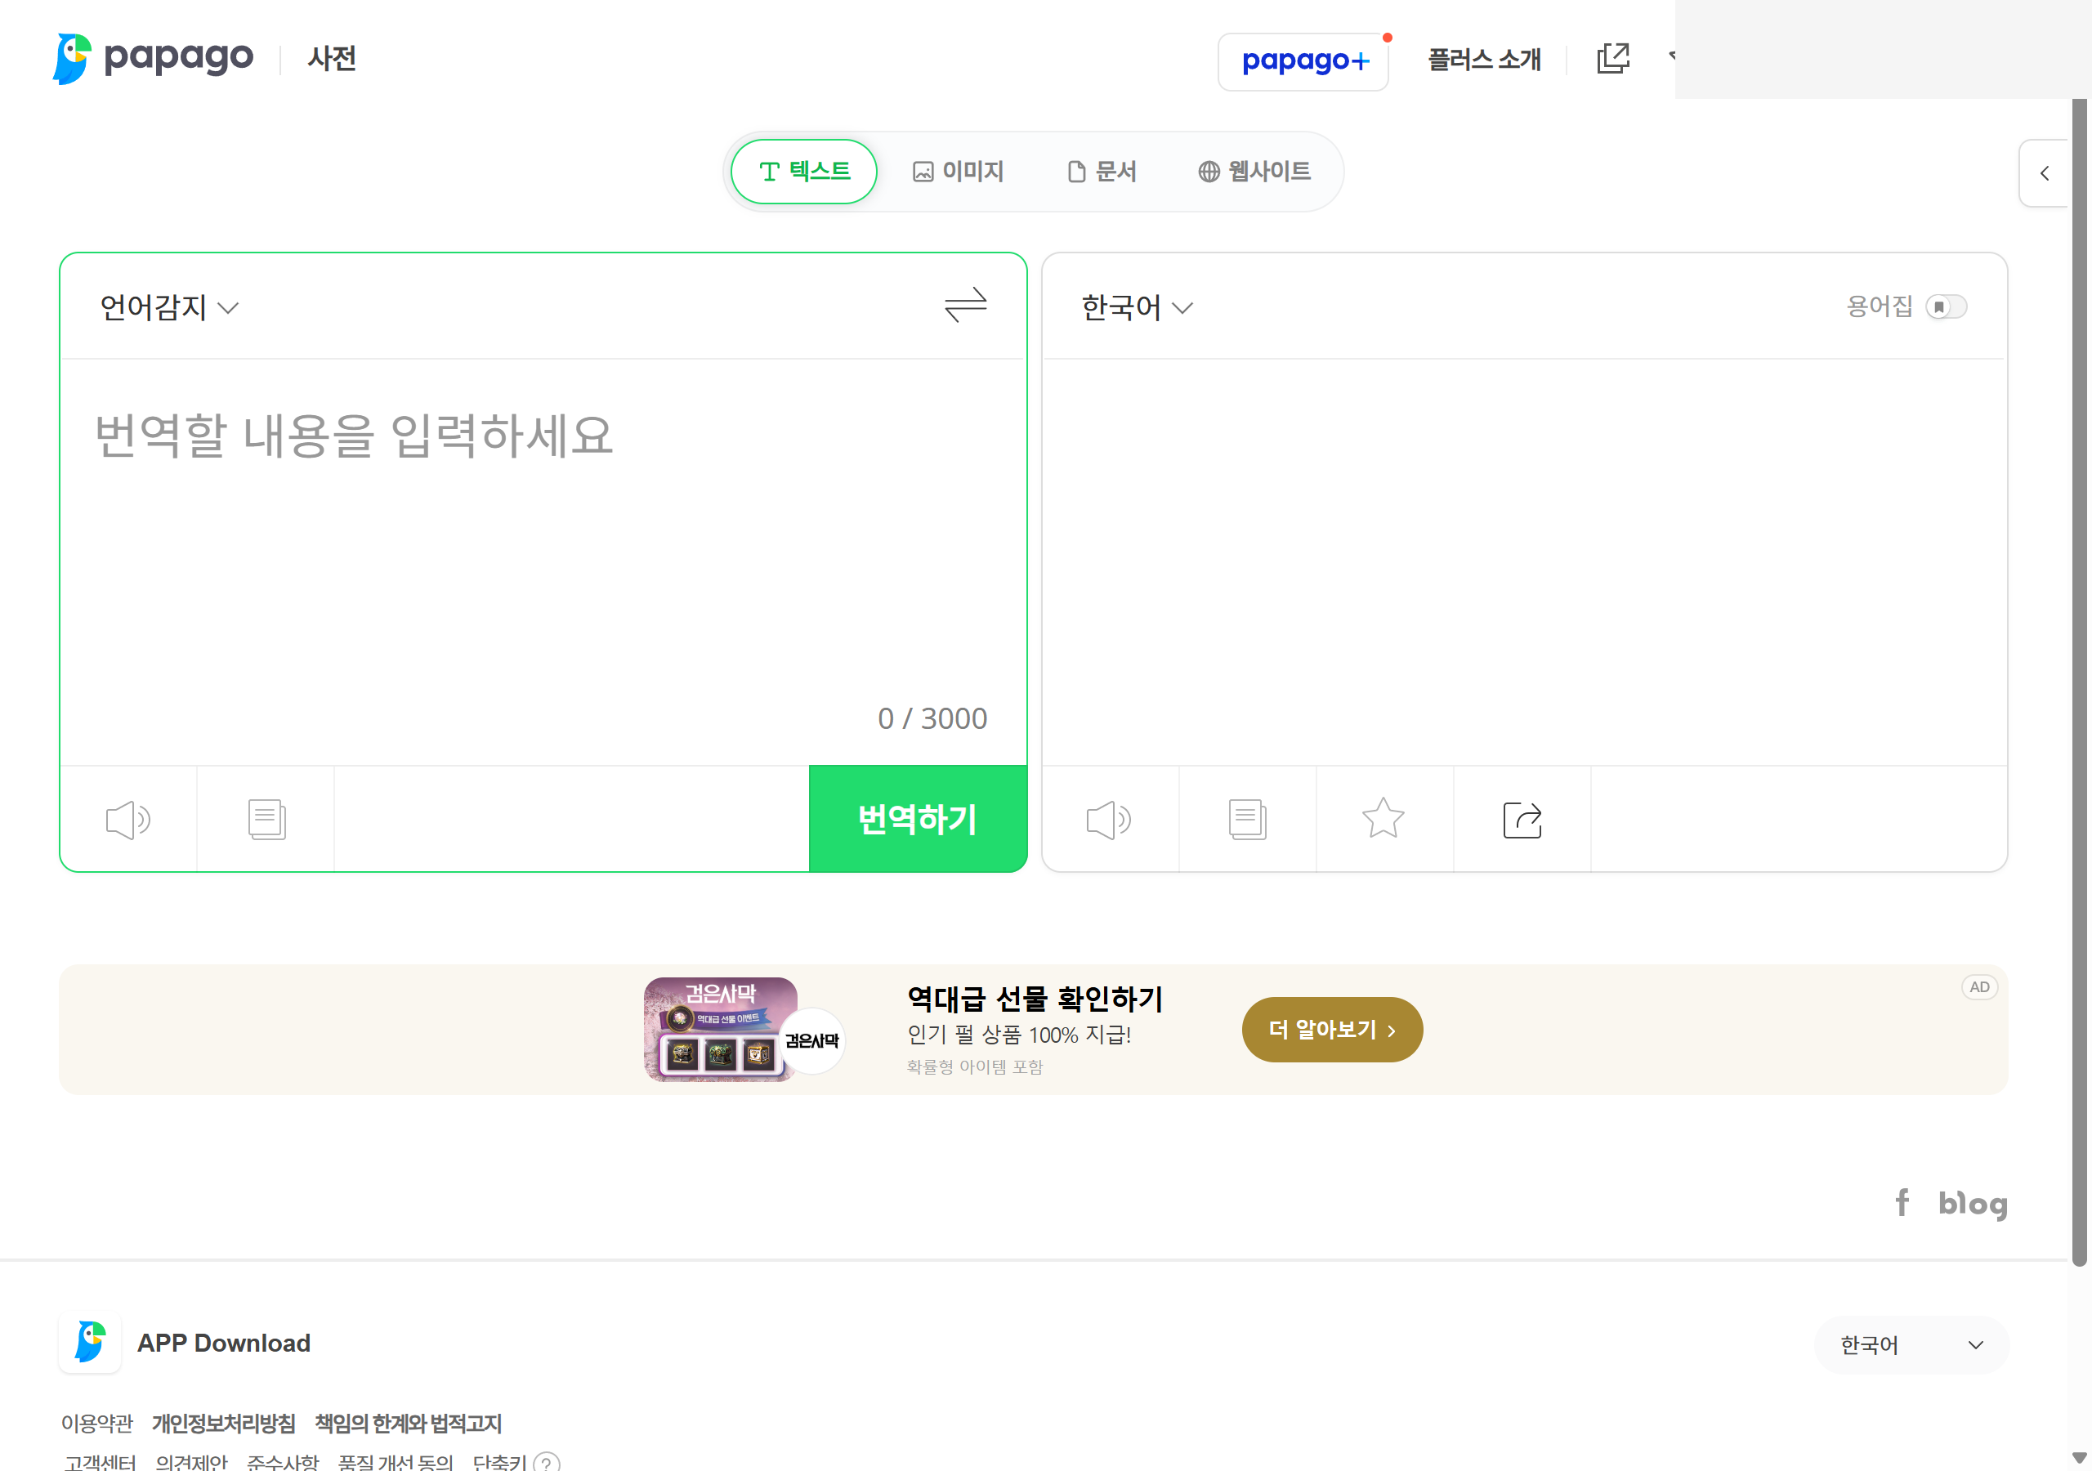Collapse the right side panel

pyautogui.click(x=2045, y=173)
